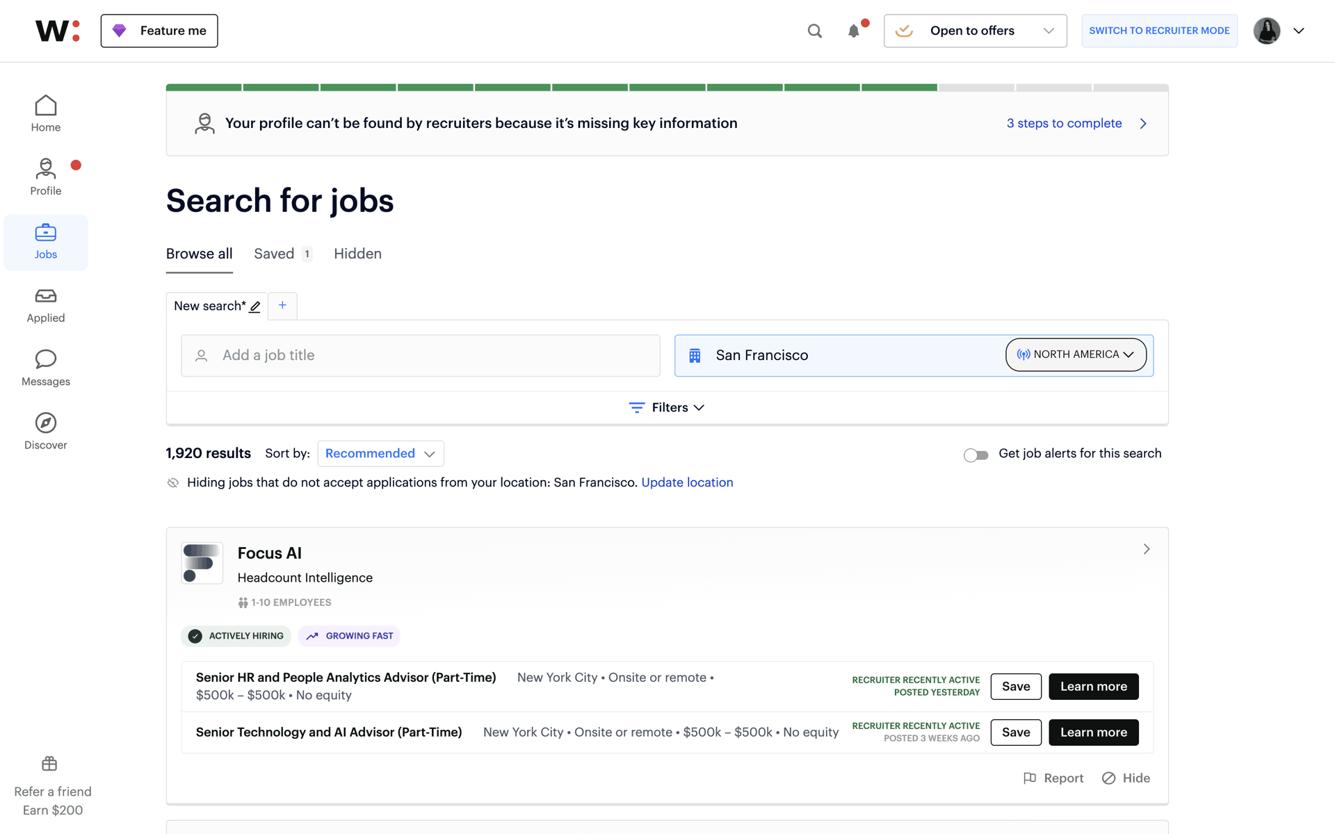The width and height of the screenshot is (1335, 834).
Task: Hide the Focus AI listing
Action: pos(1126,778)
